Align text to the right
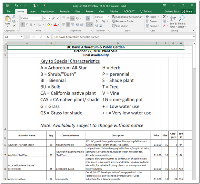This screenshot has height=184, width=200. (x=72, y=24)
